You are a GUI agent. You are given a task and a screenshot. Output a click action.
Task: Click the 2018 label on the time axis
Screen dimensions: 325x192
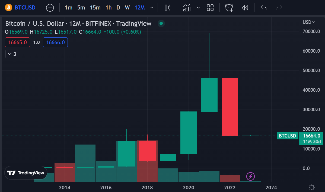[147, 188]
